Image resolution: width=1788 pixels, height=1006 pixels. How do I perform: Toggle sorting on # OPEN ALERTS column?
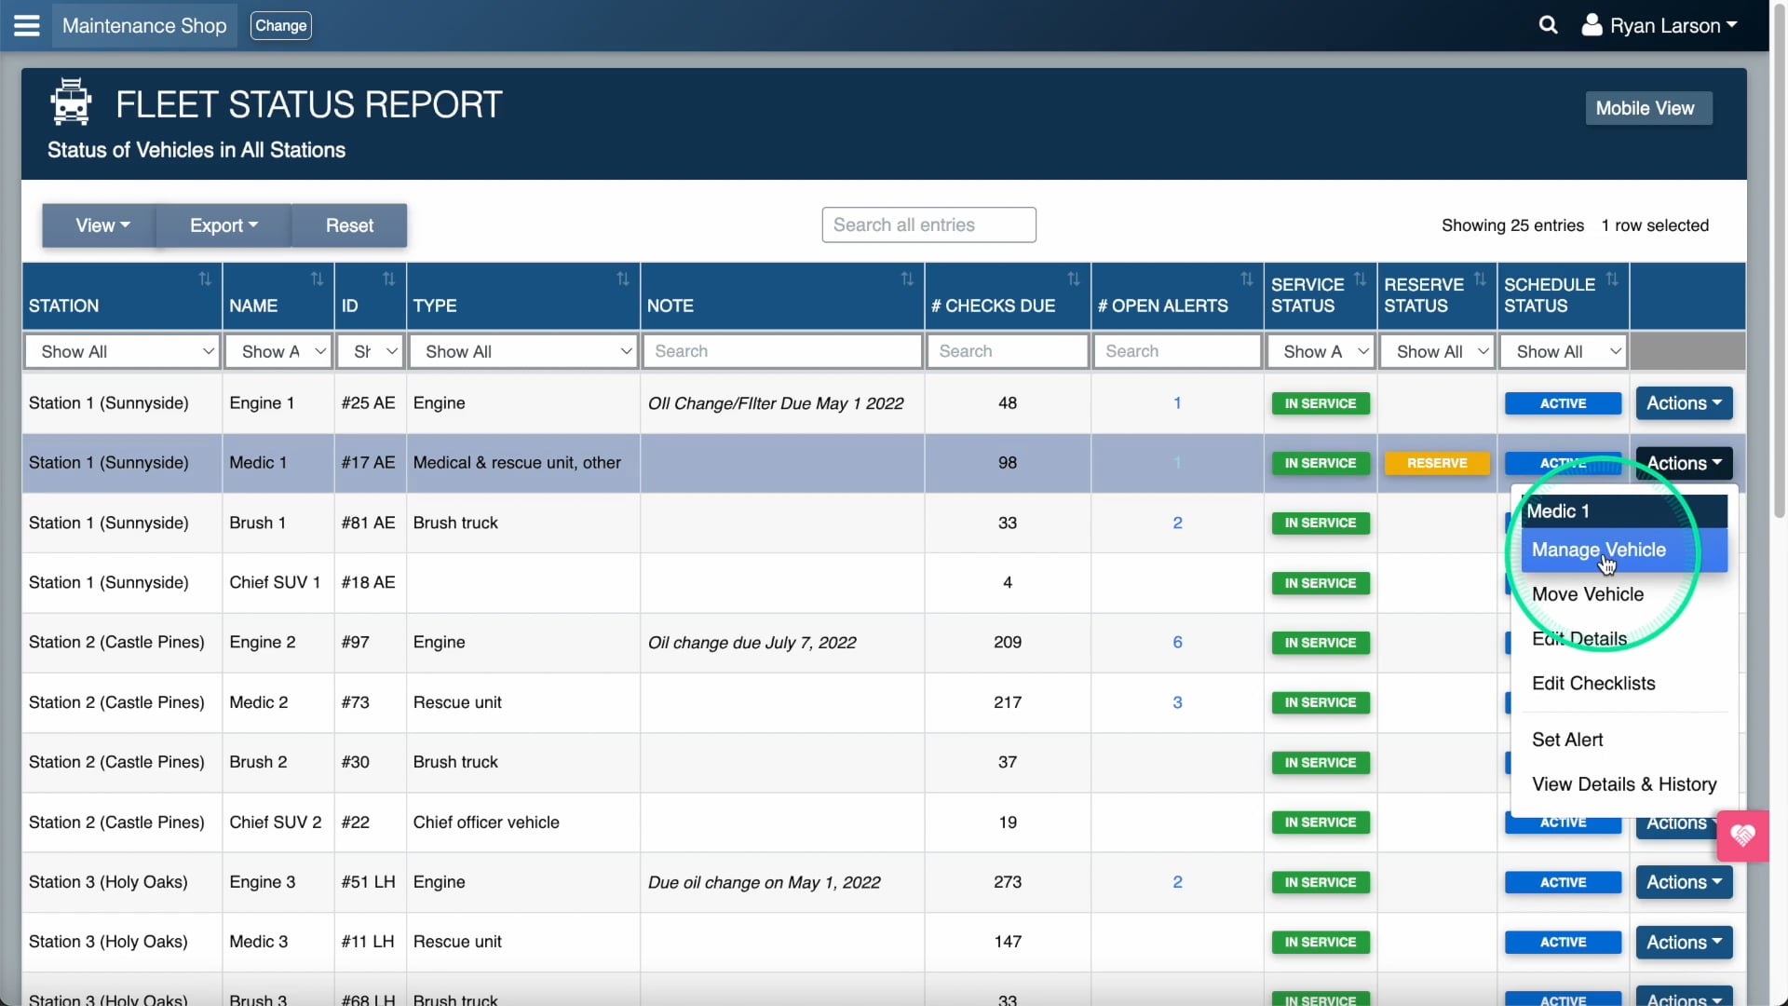coord(1247,279)
